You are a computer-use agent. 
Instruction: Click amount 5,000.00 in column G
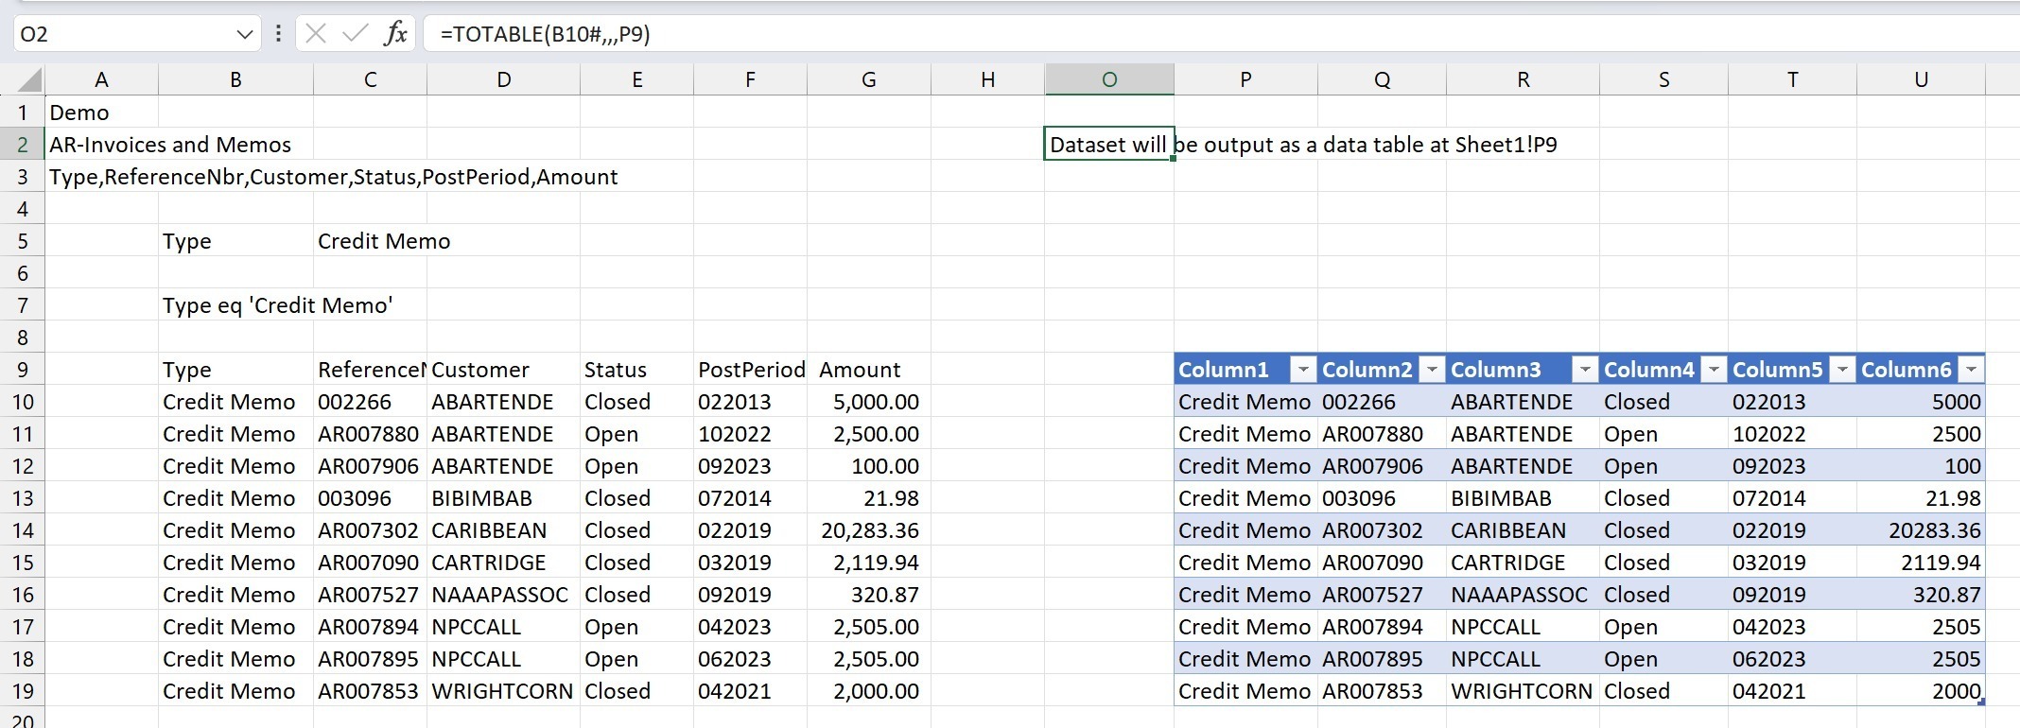point(868,402)
